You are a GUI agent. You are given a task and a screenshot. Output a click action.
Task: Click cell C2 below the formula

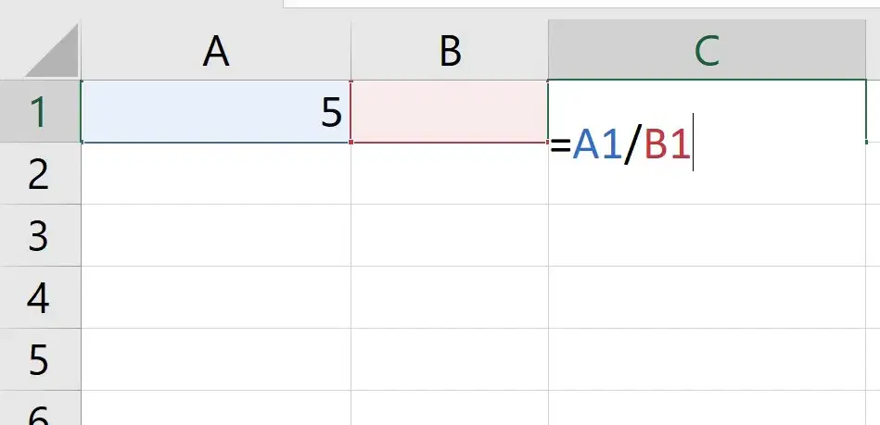coord(707,185)
